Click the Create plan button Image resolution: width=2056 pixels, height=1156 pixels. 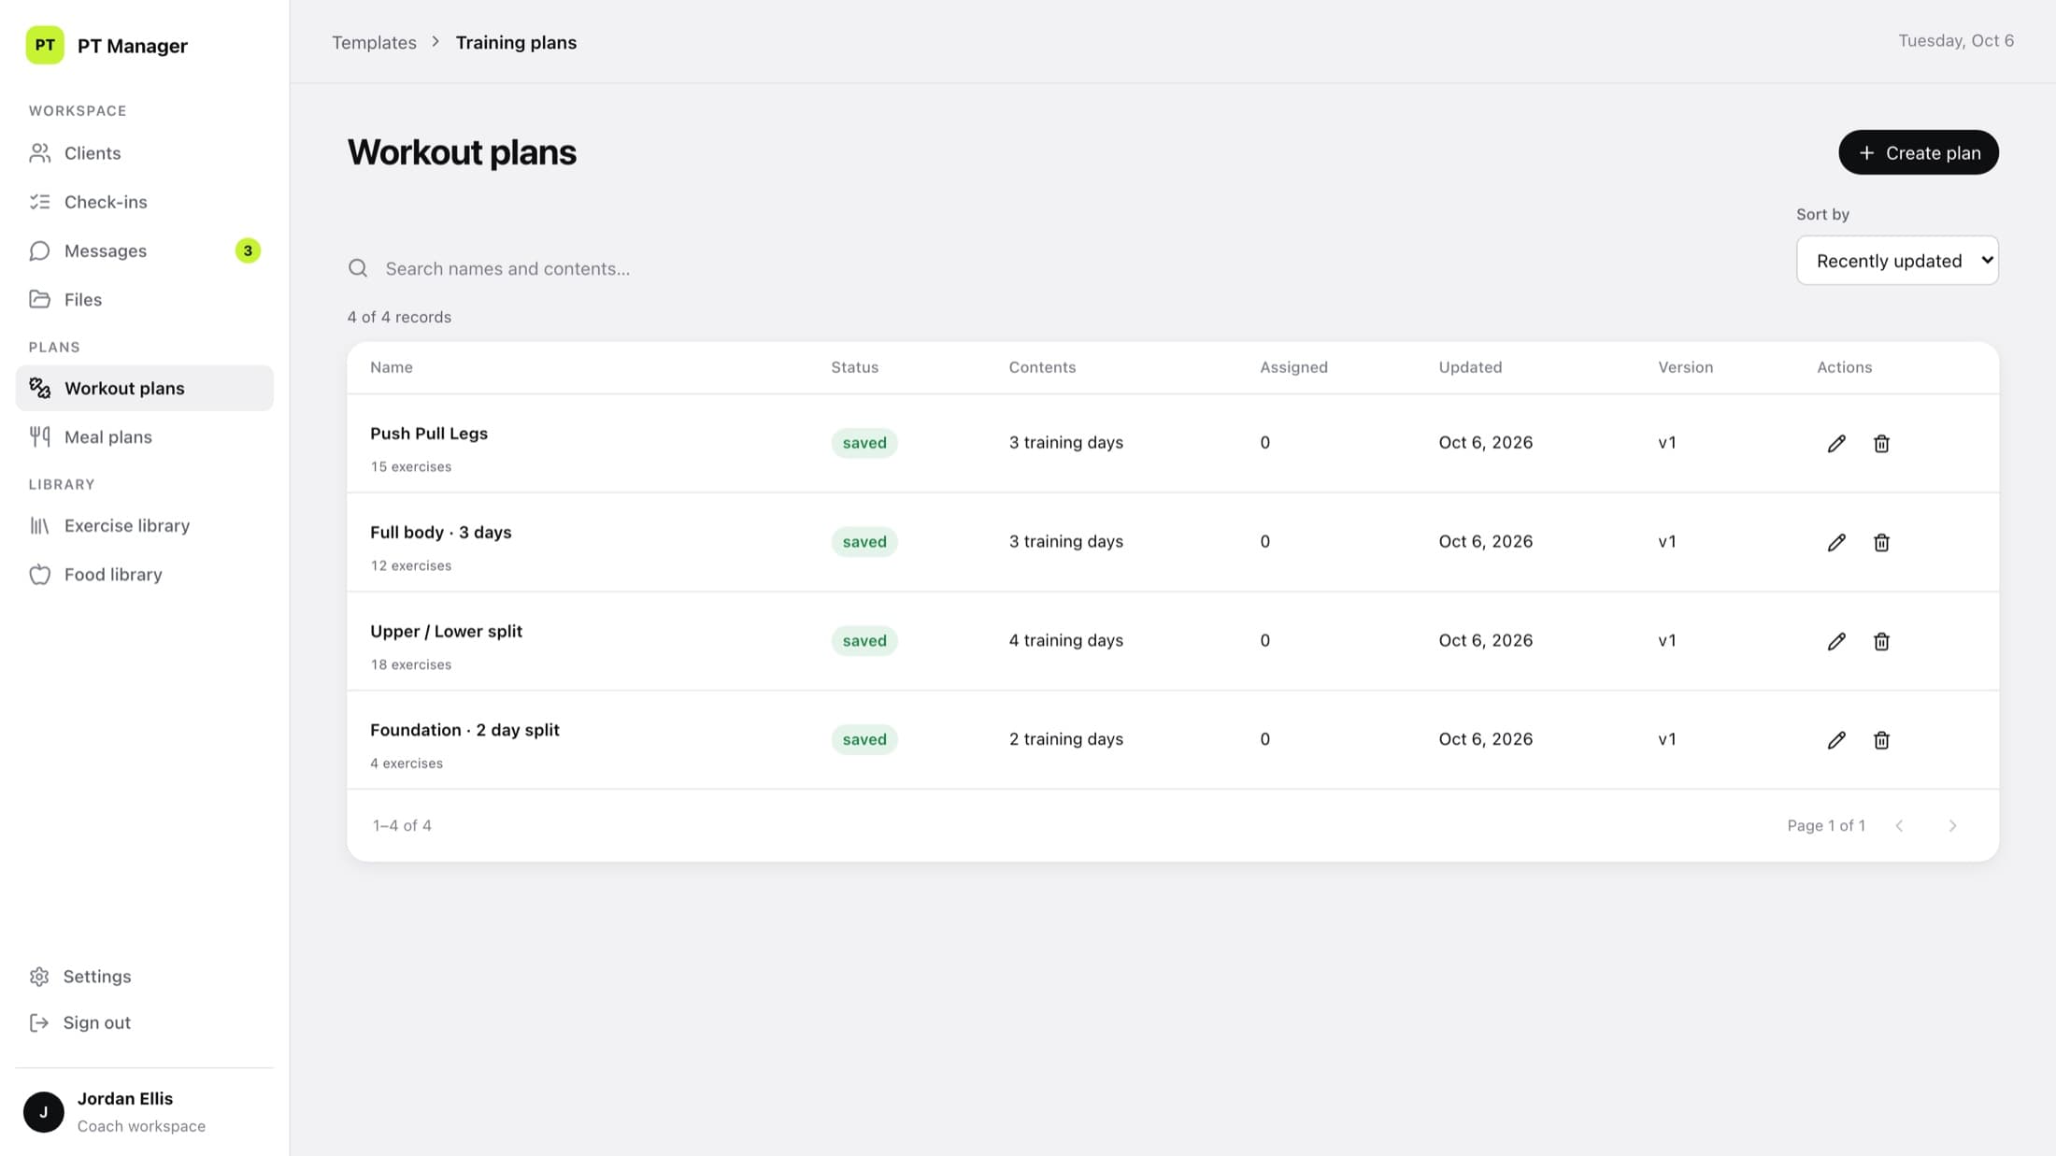(x=1919, y=152)
